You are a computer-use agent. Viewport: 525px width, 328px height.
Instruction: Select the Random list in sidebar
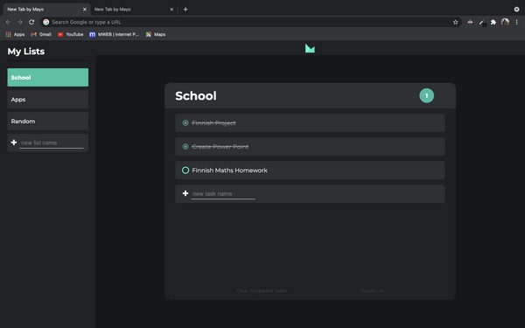coord(48,122)
